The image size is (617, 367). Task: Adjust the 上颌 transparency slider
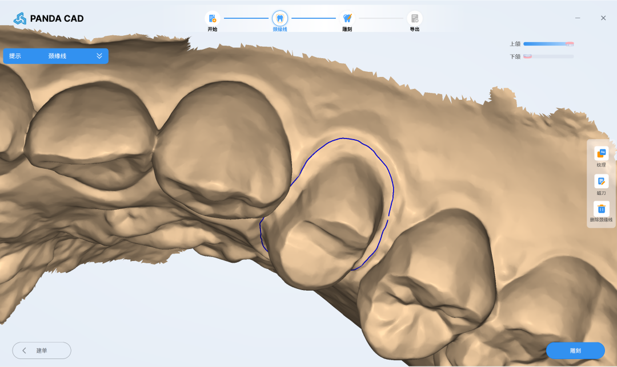(548, 44)
